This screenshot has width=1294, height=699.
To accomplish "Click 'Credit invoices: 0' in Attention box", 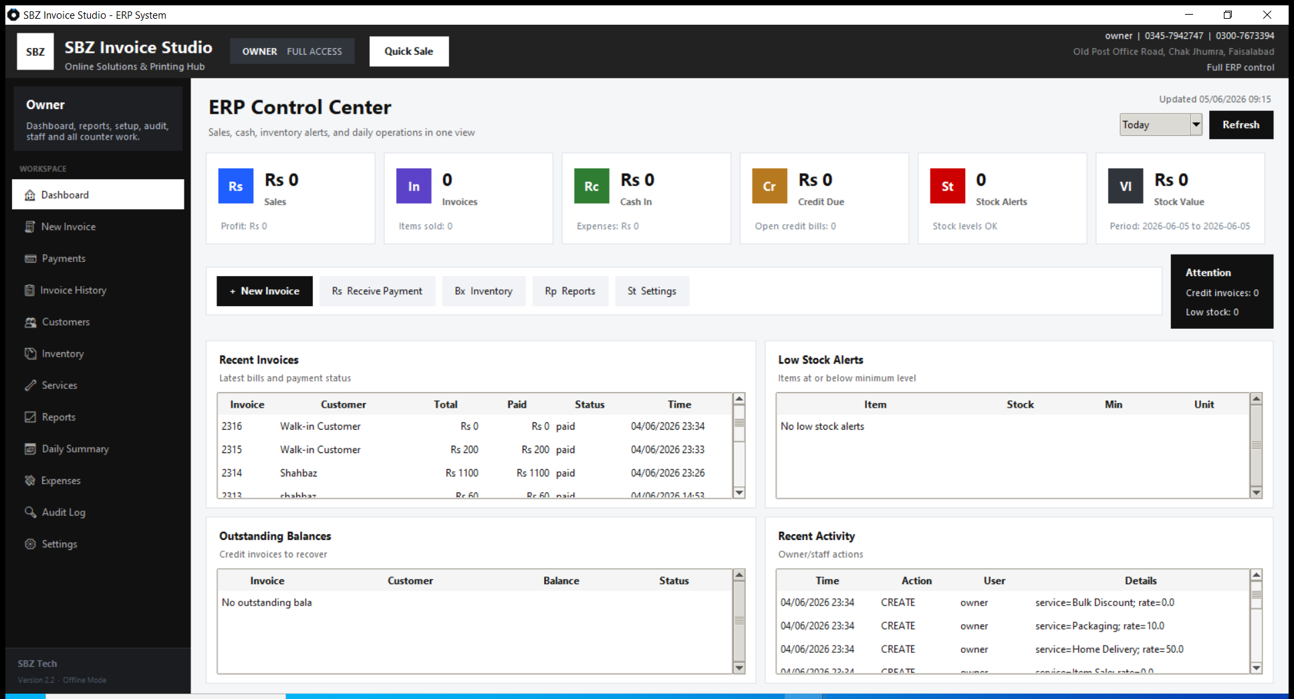I will 1222,293.
